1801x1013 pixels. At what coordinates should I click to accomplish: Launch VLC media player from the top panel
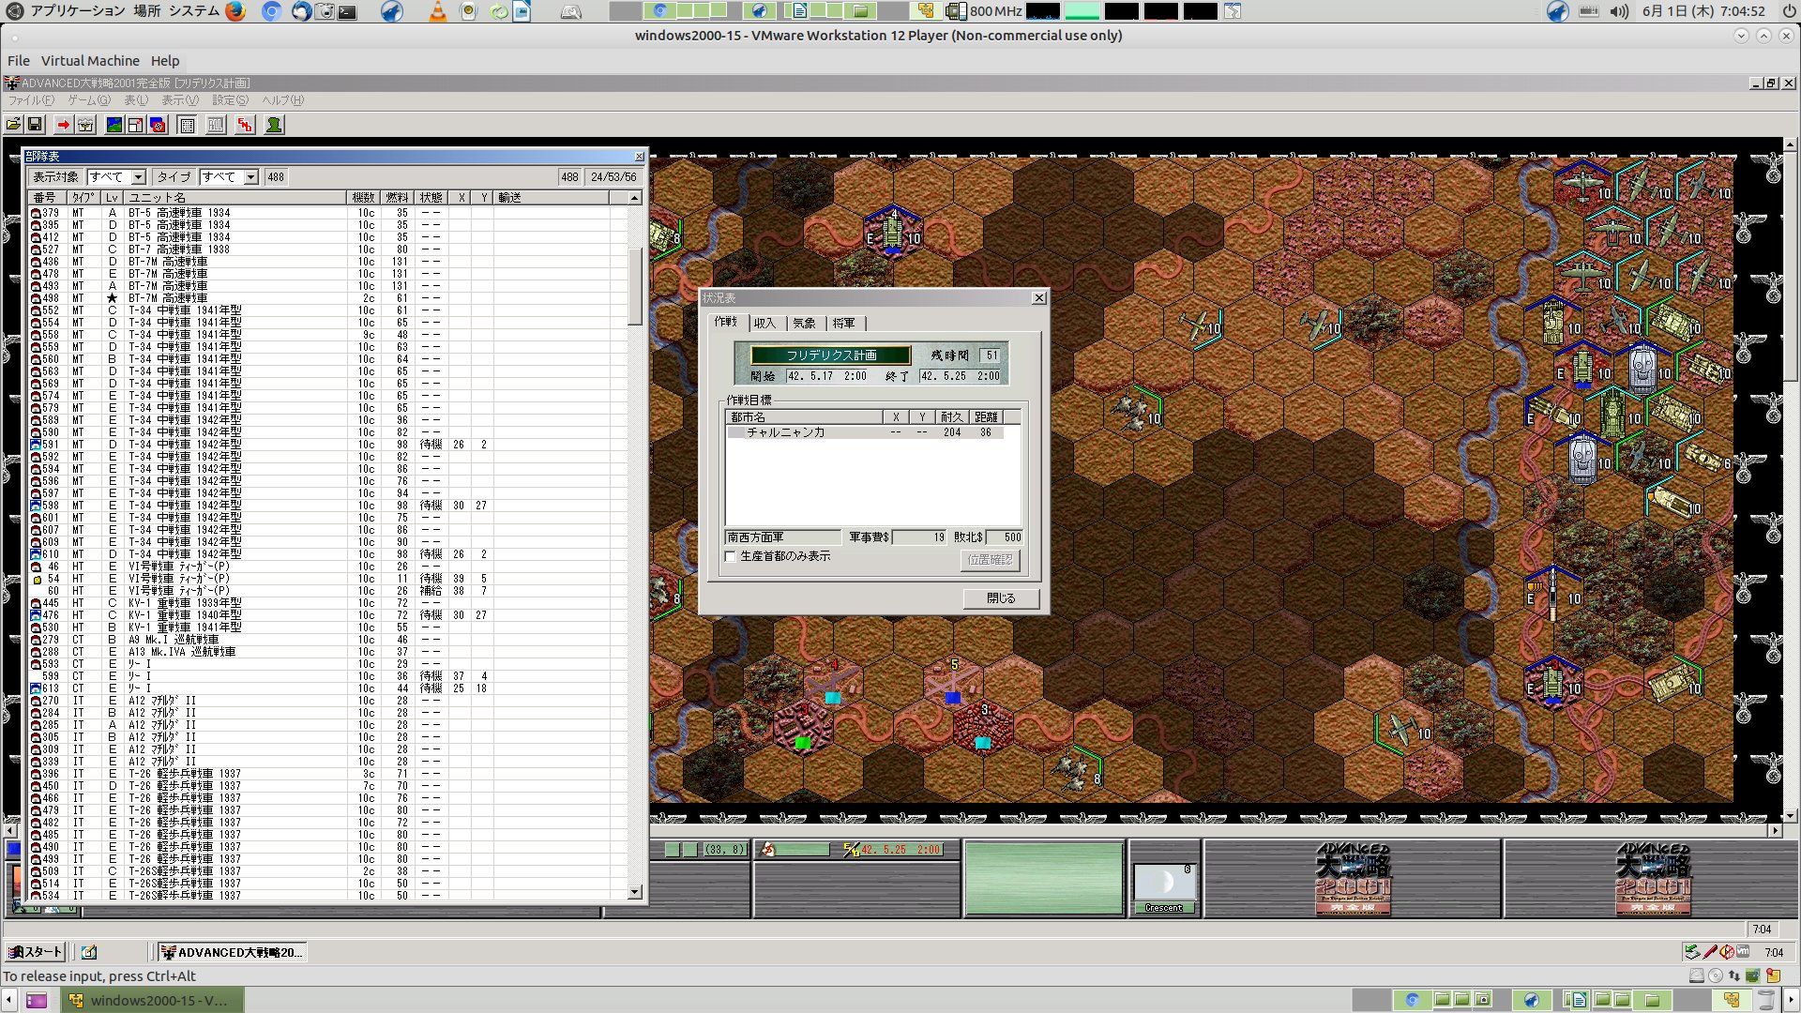tap(437, 11)
